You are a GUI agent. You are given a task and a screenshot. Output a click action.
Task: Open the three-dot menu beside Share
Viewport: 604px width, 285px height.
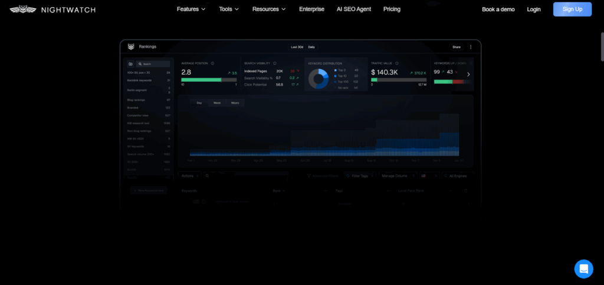coord(470,47)
